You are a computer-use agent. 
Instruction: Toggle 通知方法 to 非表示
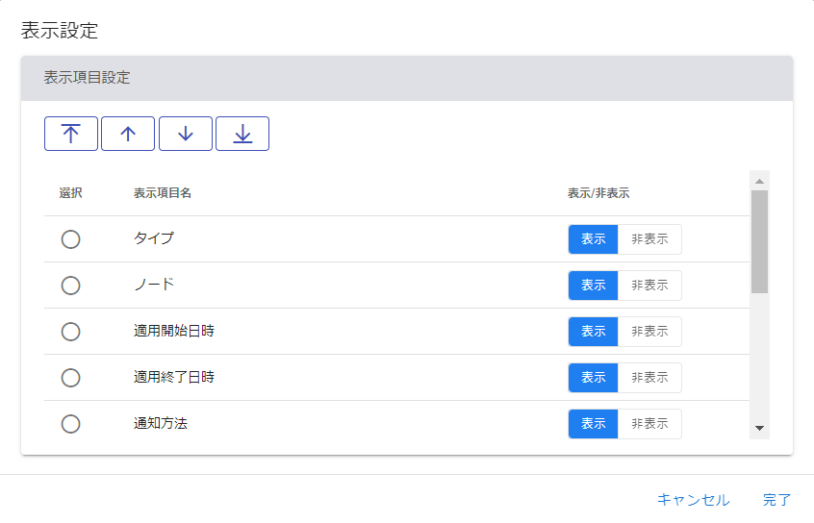tap(649, 424)
